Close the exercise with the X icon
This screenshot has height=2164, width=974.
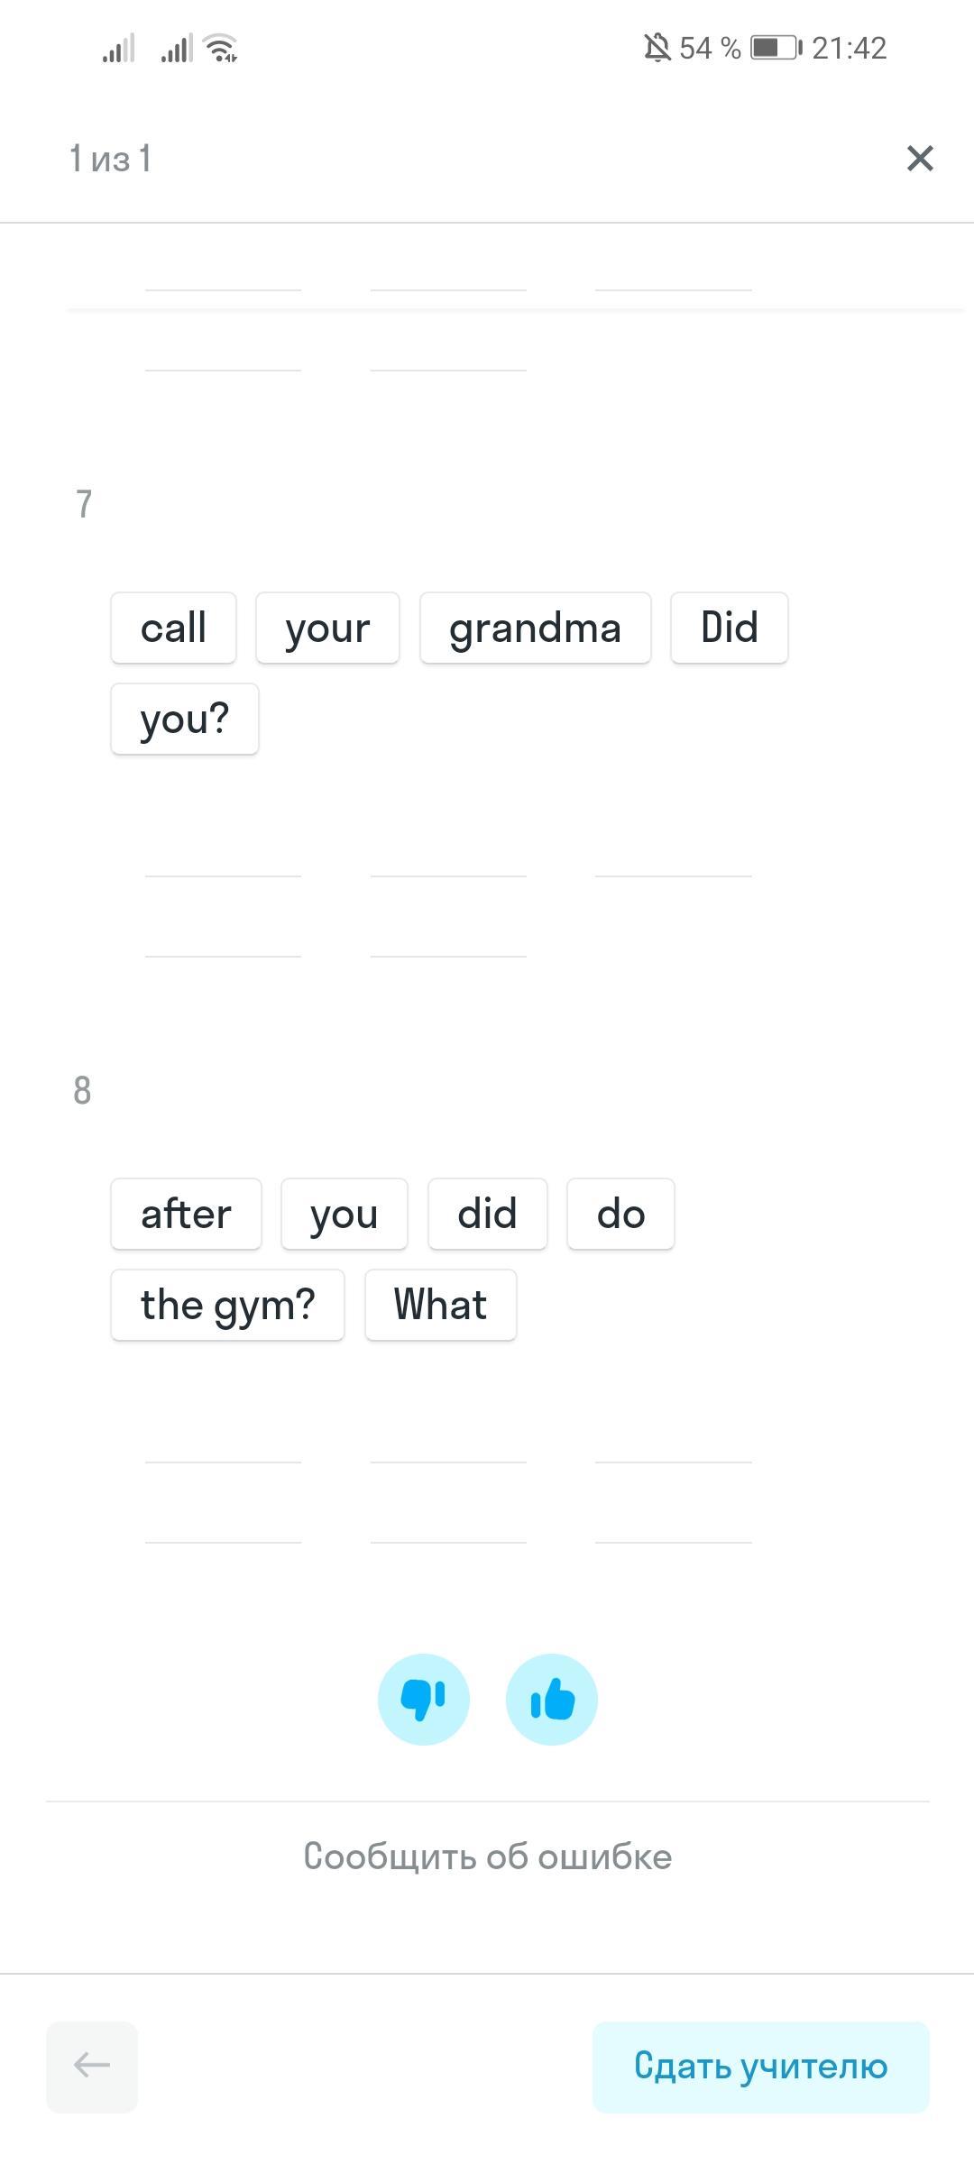click(x=919, y=159)
